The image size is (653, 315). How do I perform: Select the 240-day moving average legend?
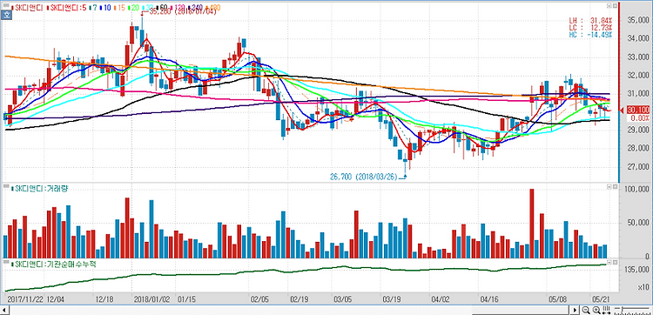196,8
